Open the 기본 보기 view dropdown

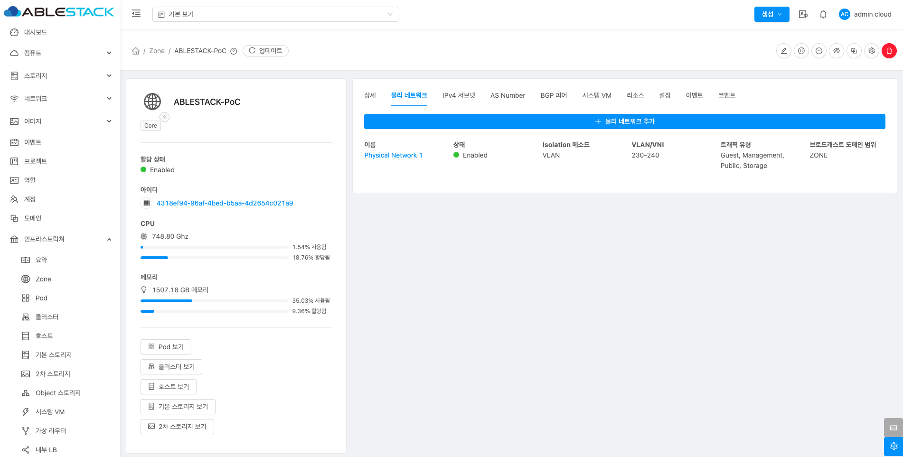coord(275,14)
